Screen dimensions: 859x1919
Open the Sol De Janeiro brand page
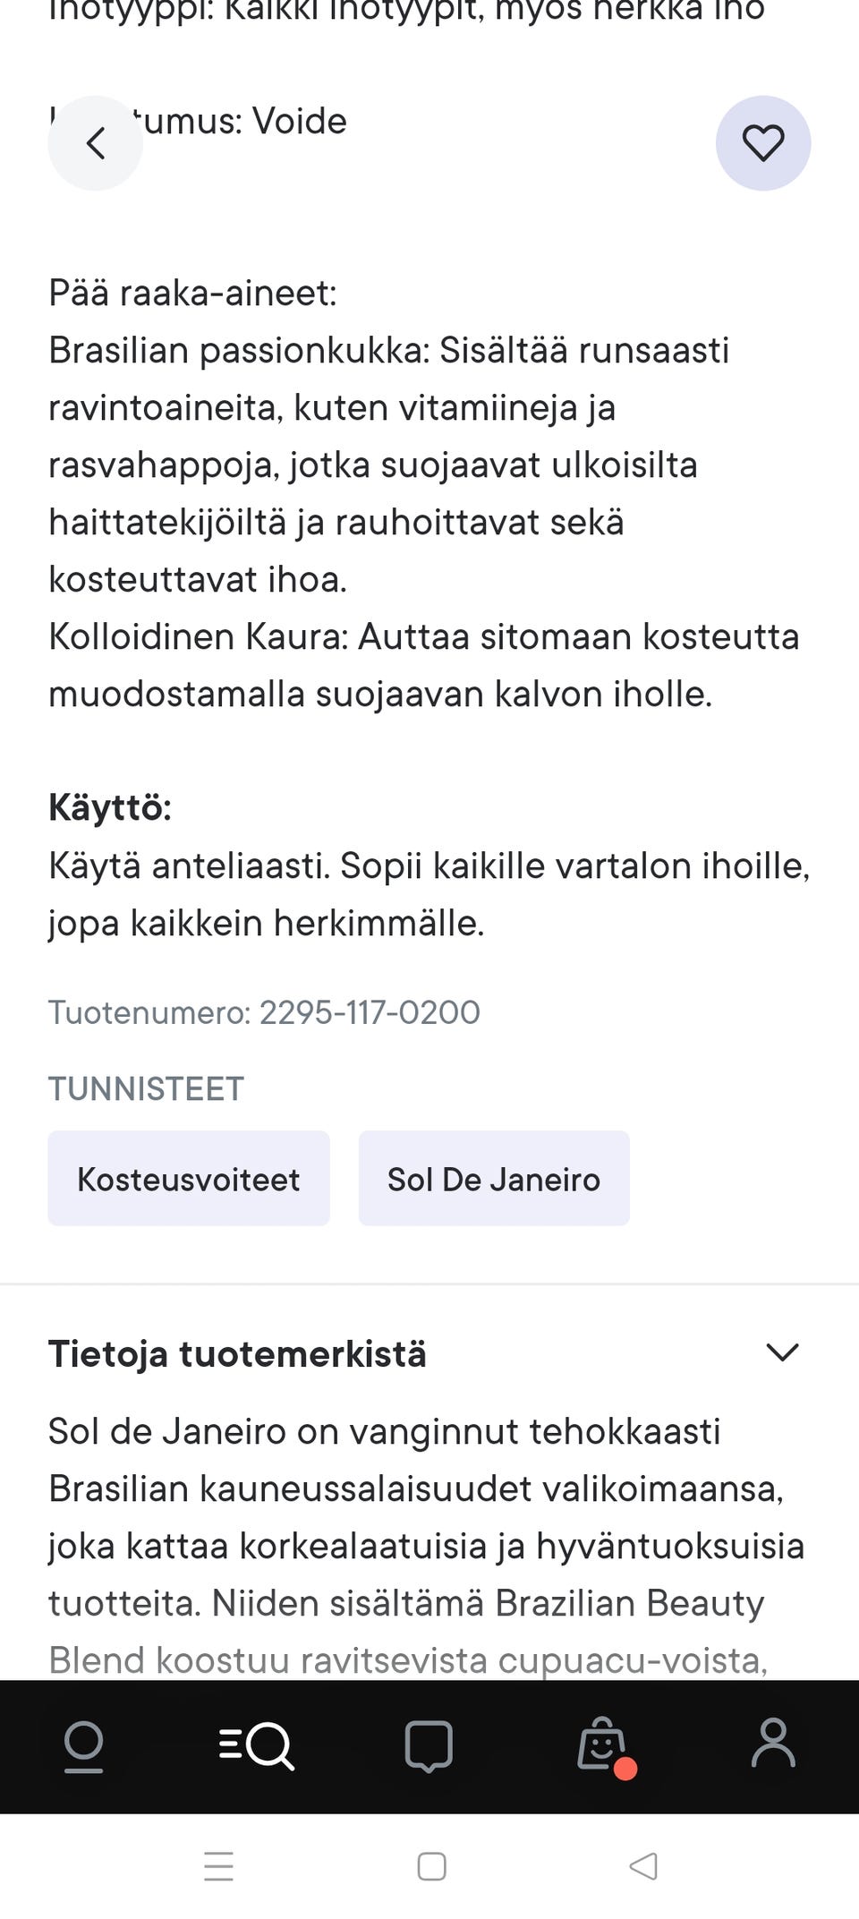point(494,1178)
